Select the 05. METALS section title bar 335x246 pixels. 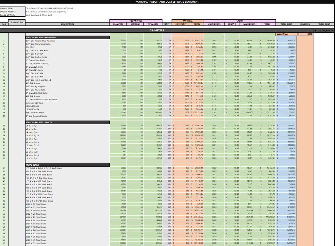point(154,30)
